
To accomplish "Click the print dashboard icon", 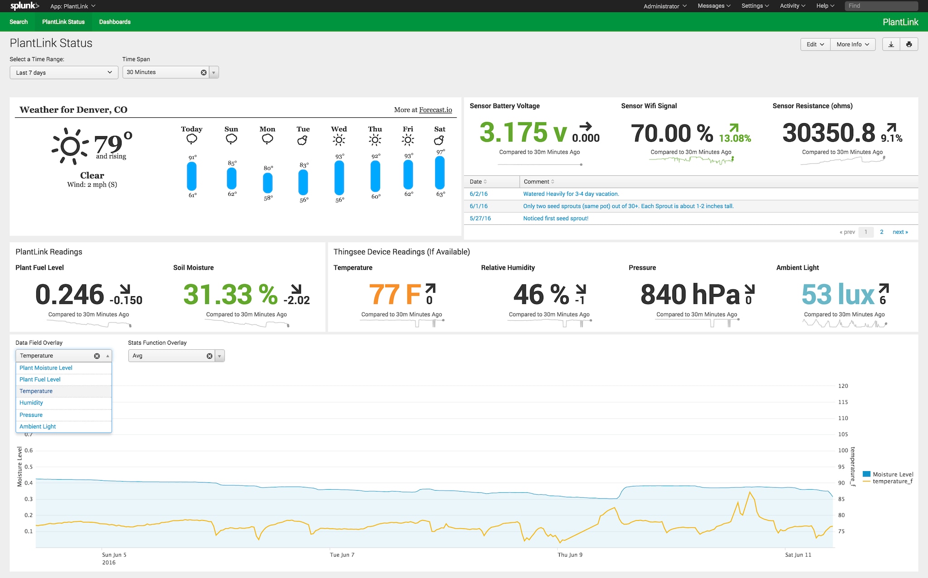I will (909, 44).
